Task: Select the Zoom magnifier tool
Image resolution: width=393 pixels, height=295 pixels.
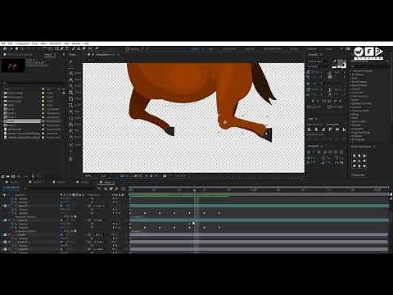Action: (x=22, y=49)
